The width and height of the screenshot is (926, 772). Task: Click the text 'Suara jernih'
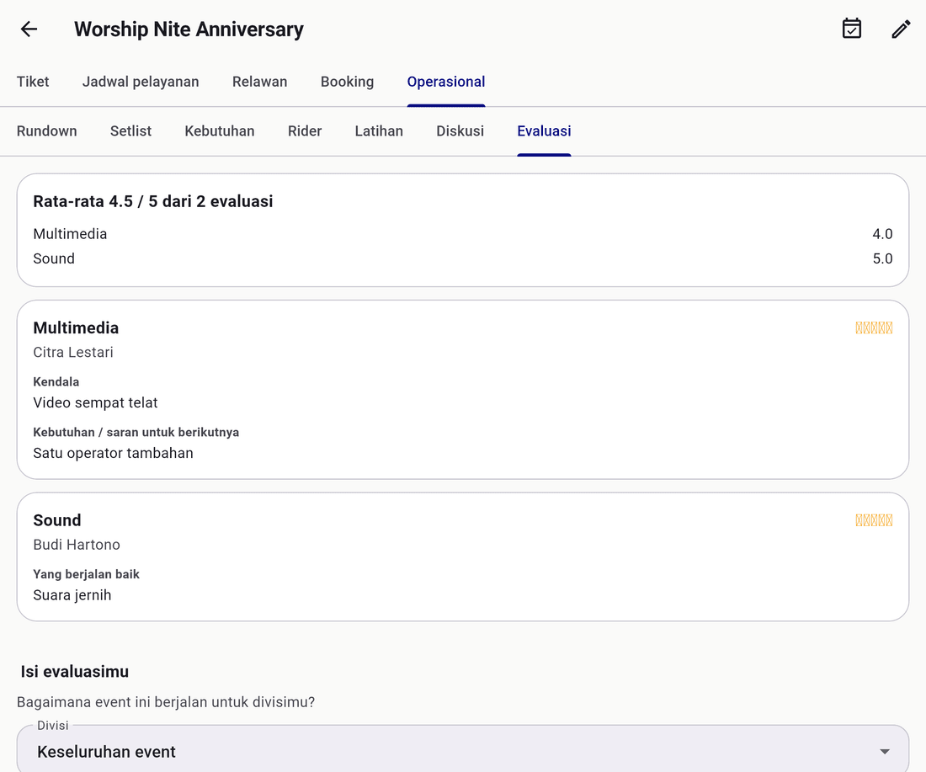tap(72, 595)
